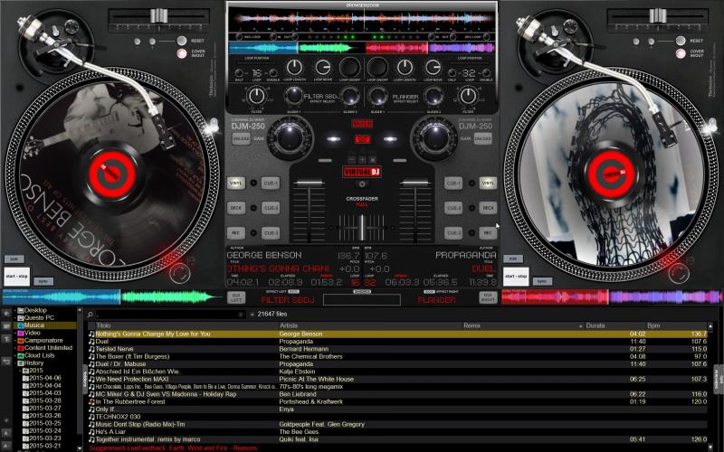Click the right channel volume fader
This screenshot has width=724, height=452.
[415, 184]
